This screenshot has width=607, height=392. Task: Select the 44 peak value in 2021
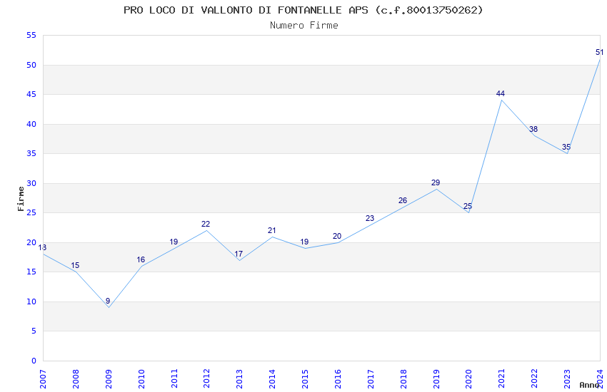tap(501, 93)
